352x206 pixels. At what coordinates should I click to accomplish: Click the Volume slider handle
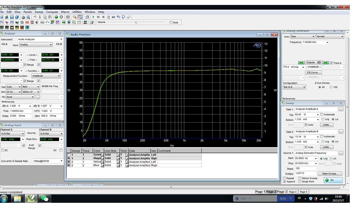[x=136, y=22]
